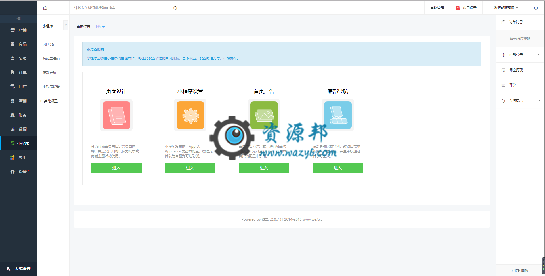
Task: Click the 页面设计 card title
Action: click(116, 91)
